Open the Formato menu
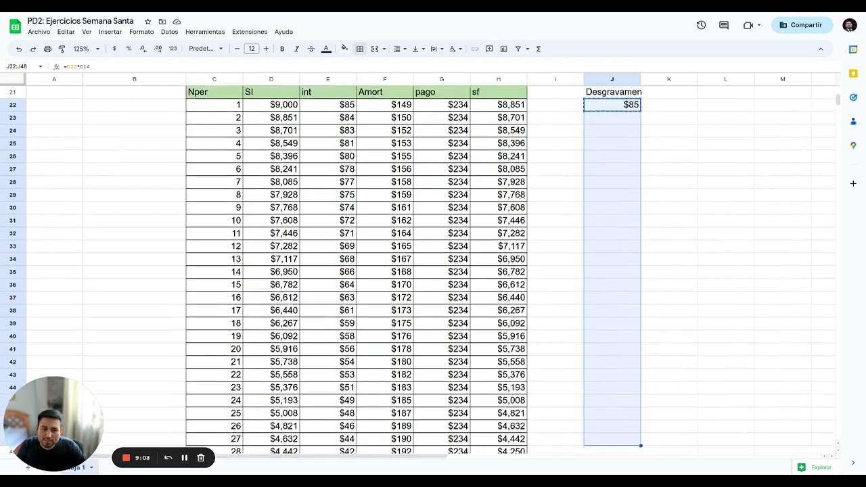The width and height of the screenshot is (866, 487). (x=141, y=32)
